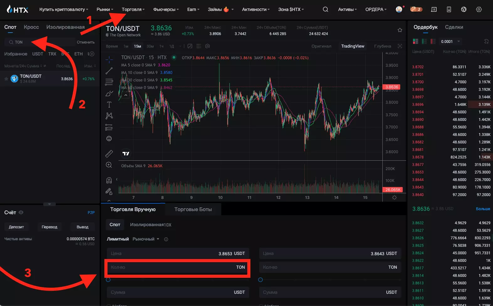
Task: Collapse the moving average legend
Action: pyautogui.click(x=126, y=95)
